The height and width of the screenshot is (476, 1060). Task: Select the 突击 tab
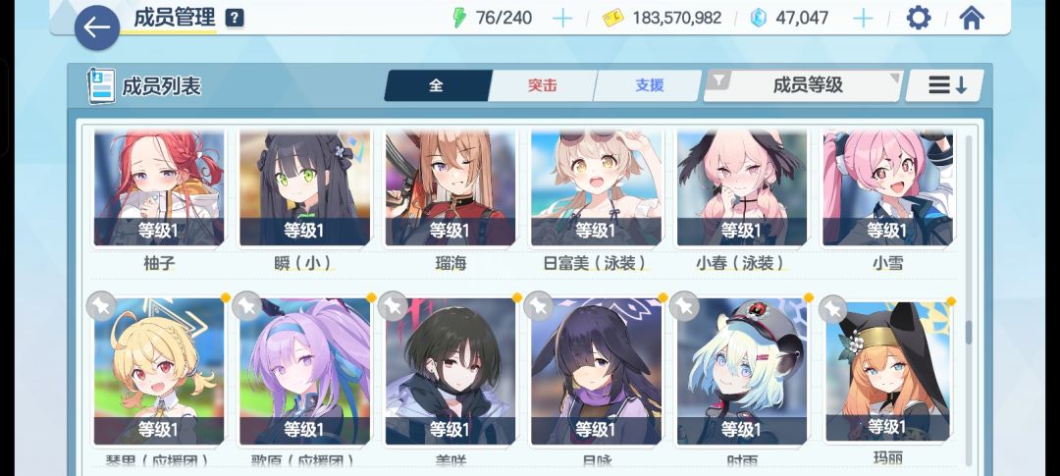542,85
